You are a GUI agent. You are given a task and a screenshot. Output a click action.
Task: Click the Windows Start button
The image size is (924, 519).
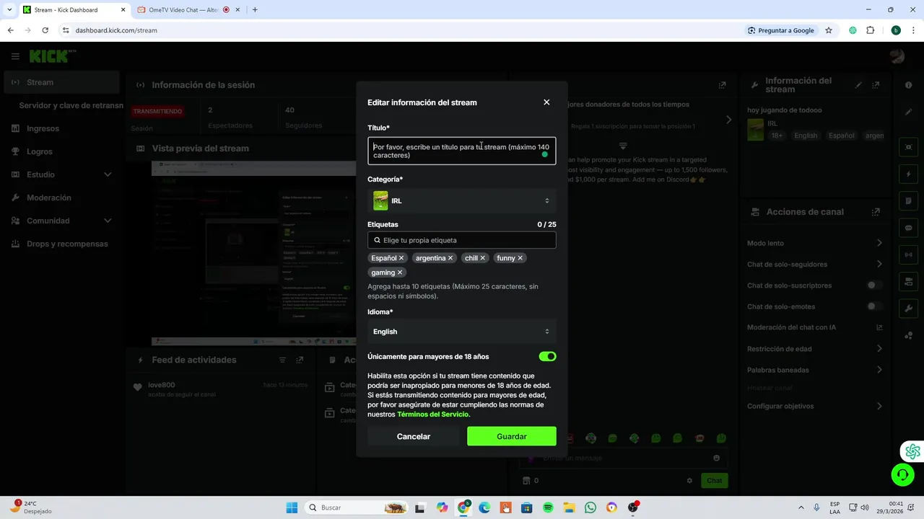point(292,507)
